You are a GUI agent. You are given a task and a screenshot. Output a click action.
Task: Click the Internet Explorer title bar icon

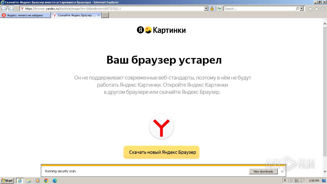pos(3,2)
